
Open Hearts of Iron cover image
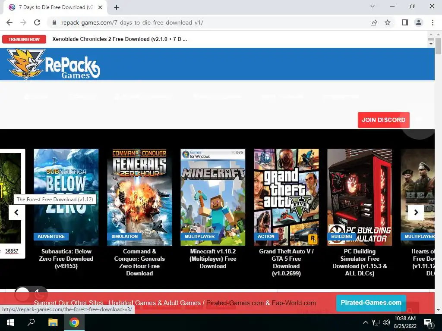click(x=417, y=197)
